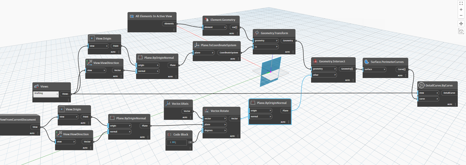Click the Code Block output arrow port
Viewport: 466px width, 165px height.
pos(190,142)
